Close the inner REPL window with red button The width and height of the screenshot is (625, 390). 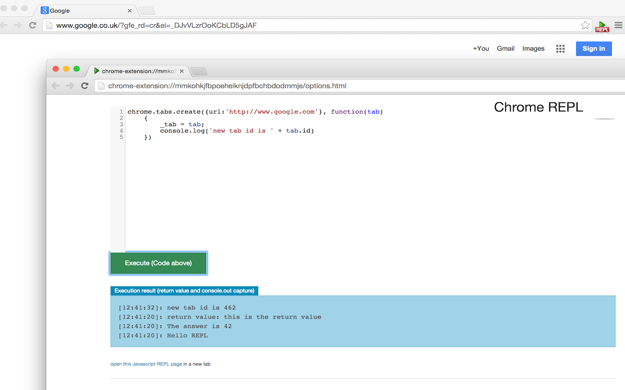(x=56, y=69)
